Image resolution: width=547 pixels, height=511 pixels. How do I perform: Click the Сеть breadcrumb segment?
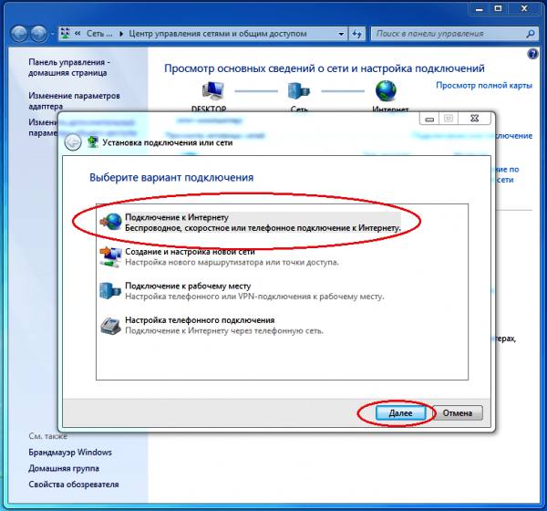(99, 34)
